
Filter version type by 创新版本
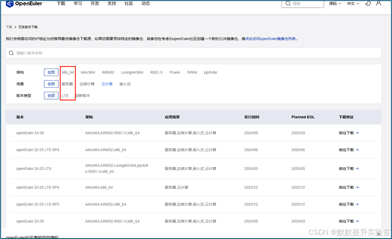point(83,95)
